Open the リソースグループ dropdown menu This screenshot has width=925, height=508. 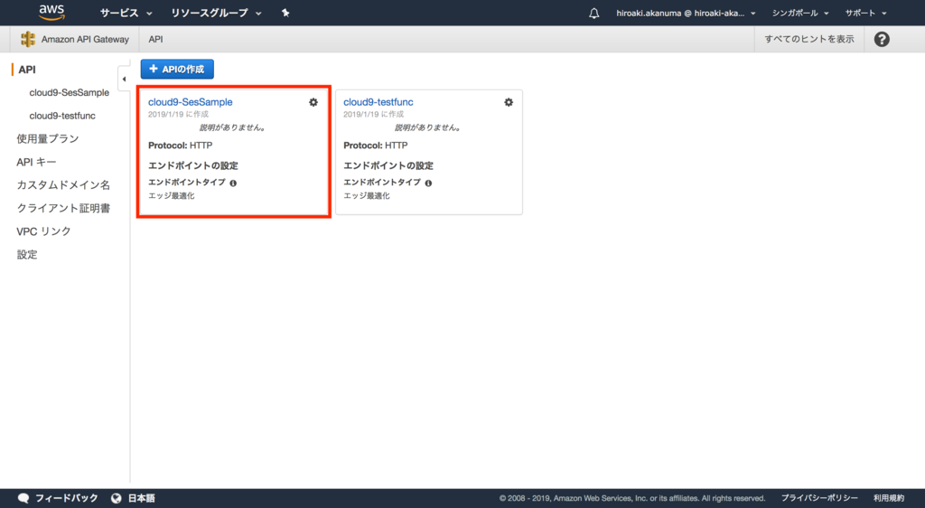point(216,13)
